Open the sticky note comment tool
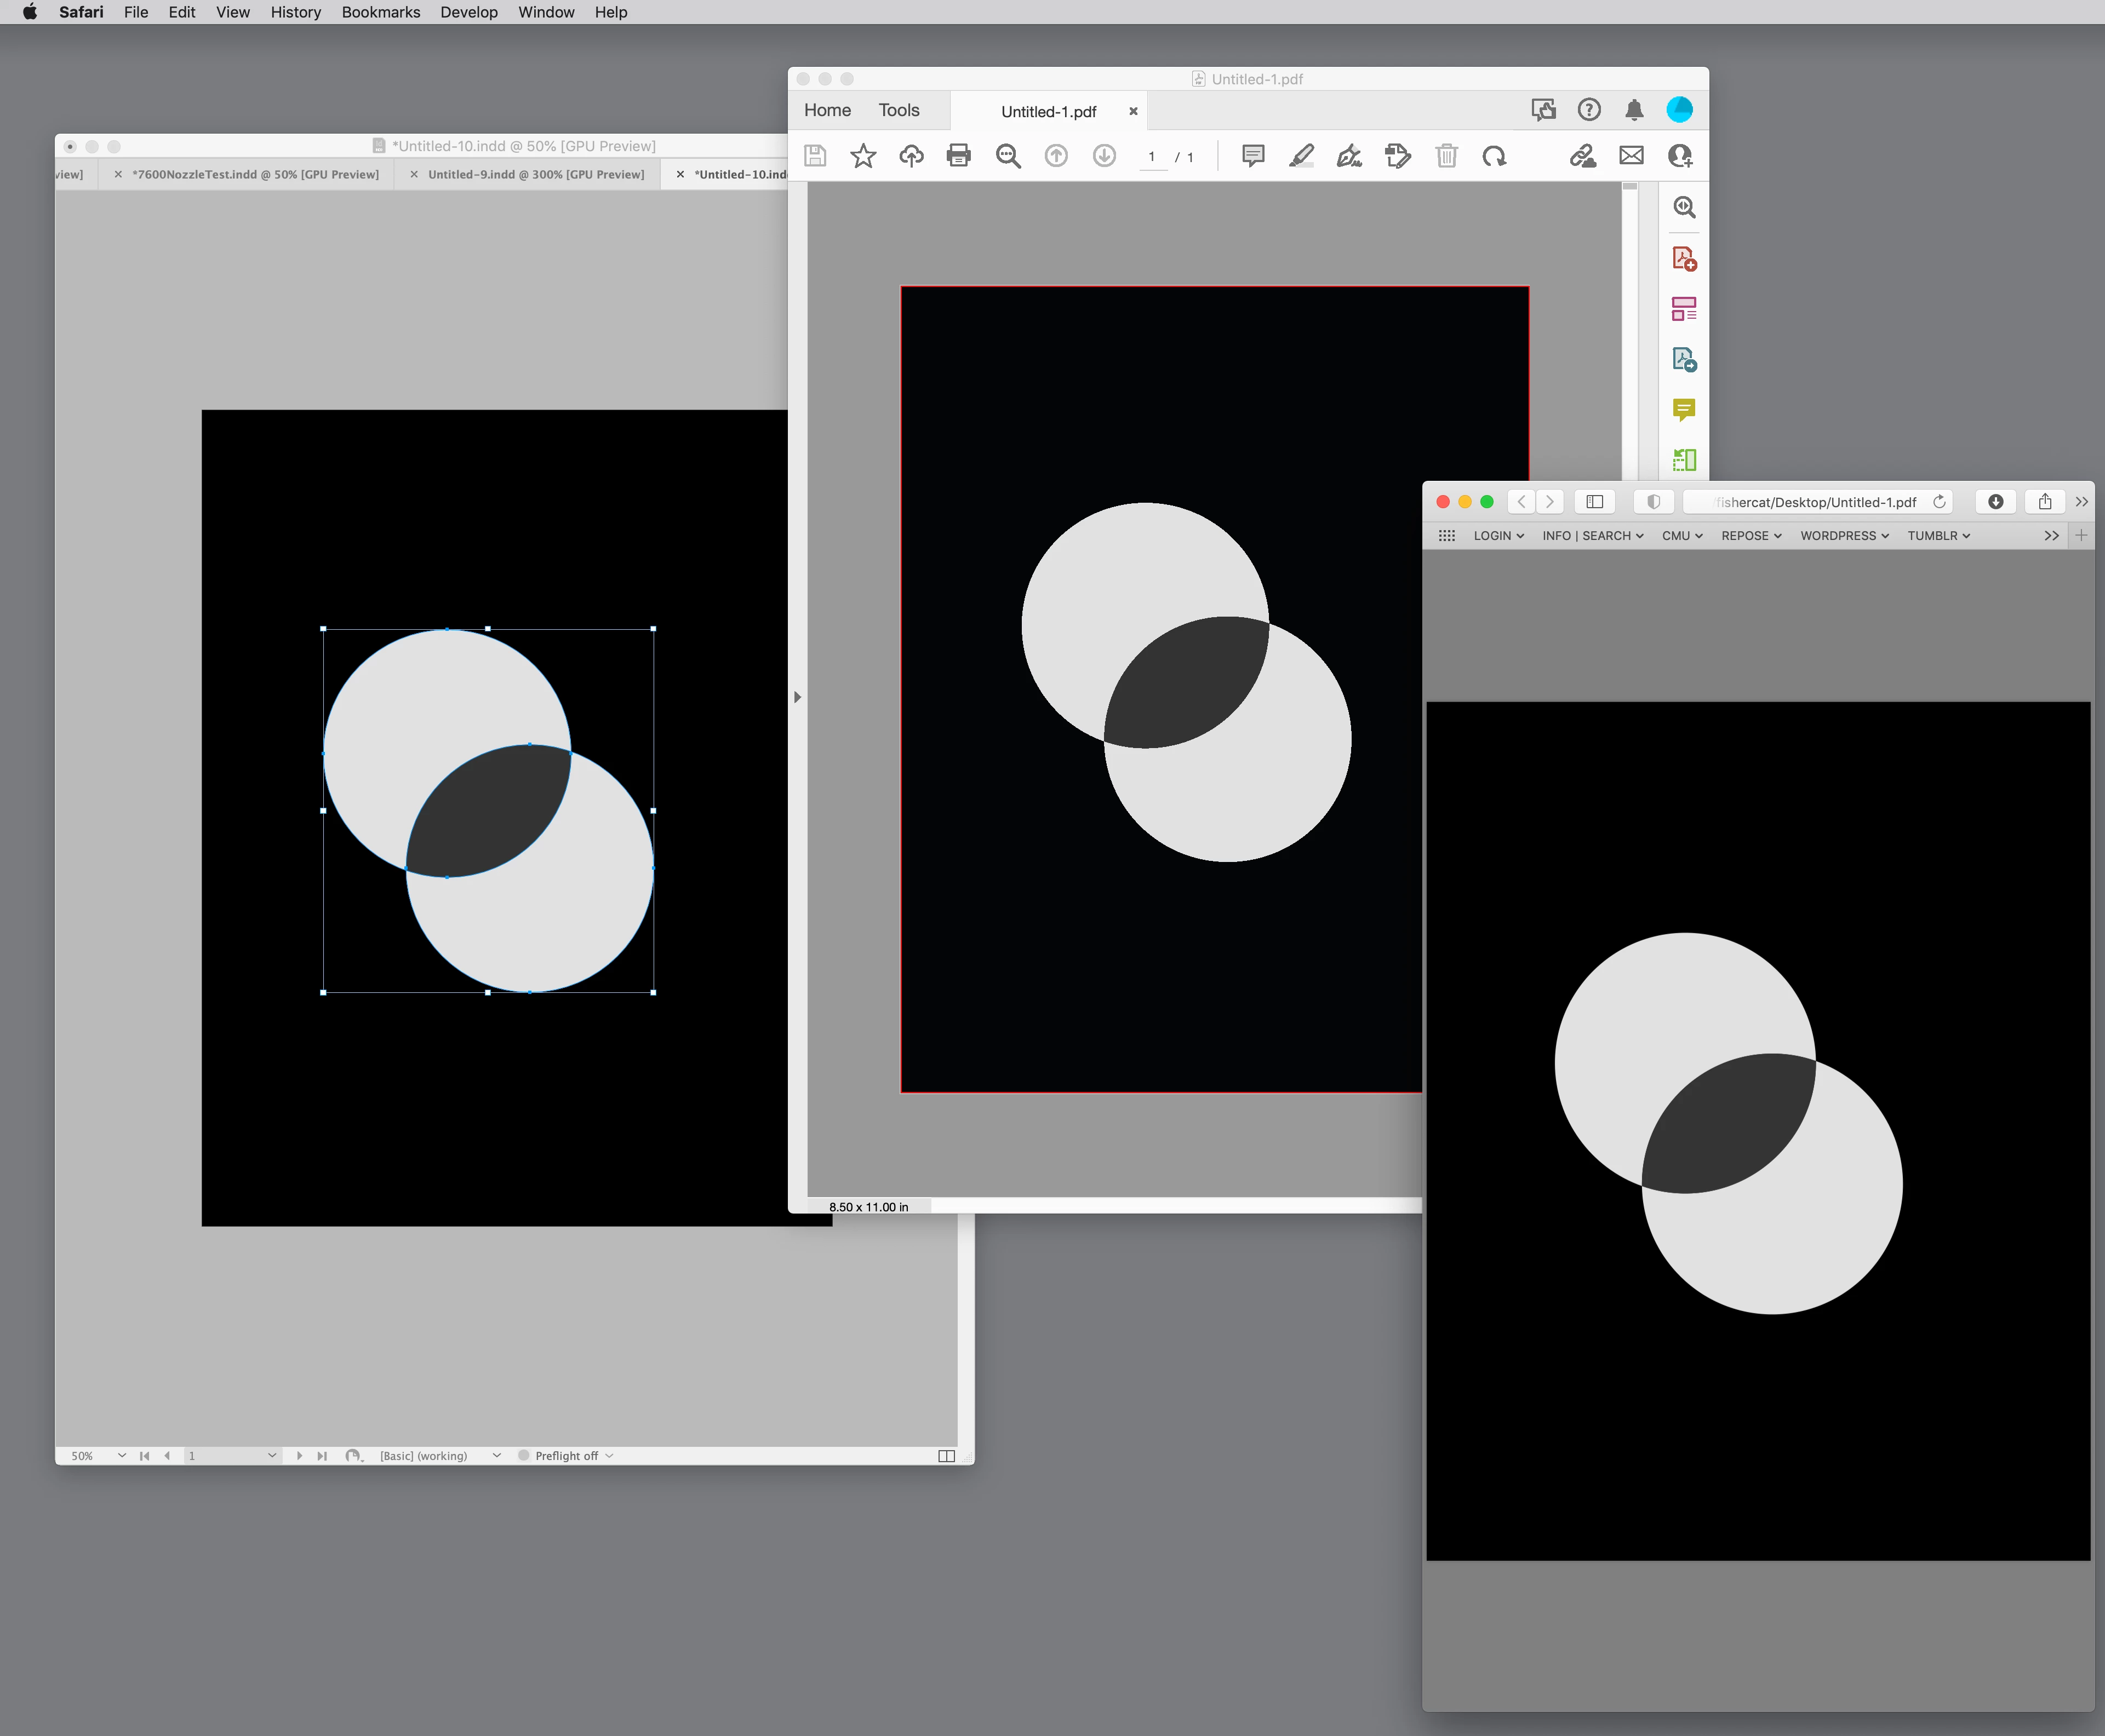 [1252, 156]
